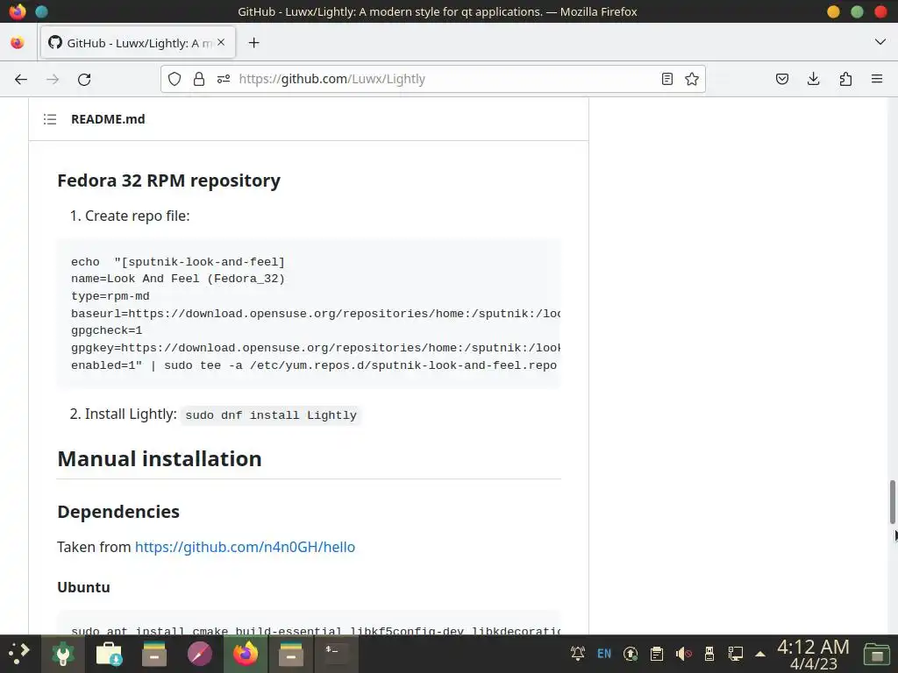
Task: Click the Manual installation heading
Action: 160,459
